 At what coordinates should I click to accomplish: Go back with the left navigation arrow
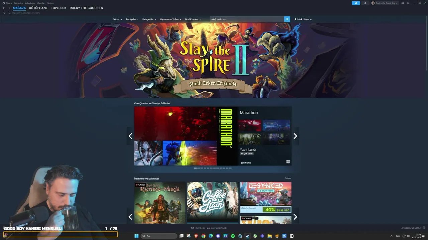tap(4, 8)
